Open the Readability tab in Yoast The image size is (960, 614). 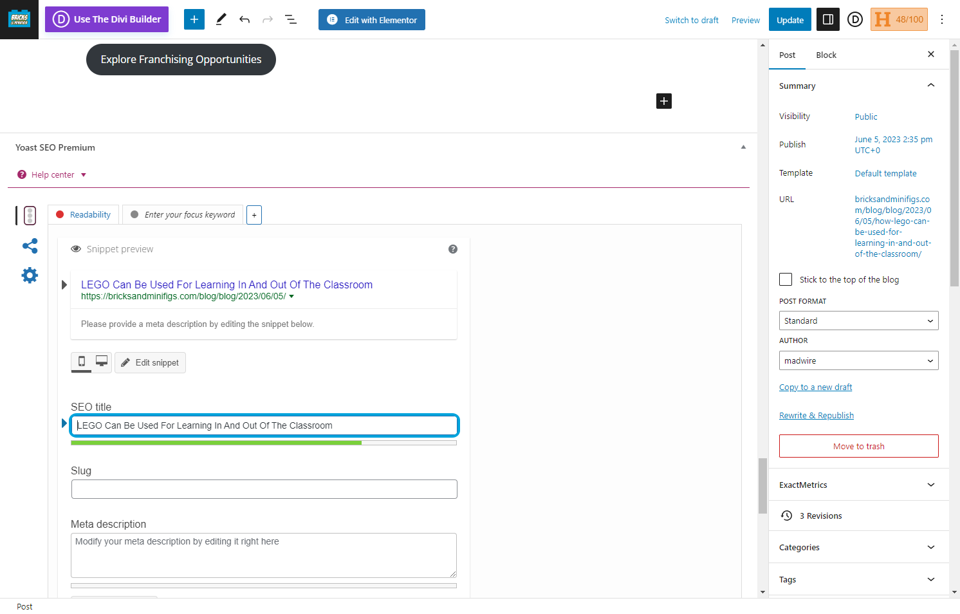(x=84, y=214)
